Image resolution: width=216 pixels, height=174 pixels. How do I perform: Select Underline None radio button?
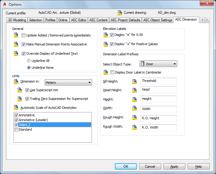pyautogui.click(x=29, y=68)
